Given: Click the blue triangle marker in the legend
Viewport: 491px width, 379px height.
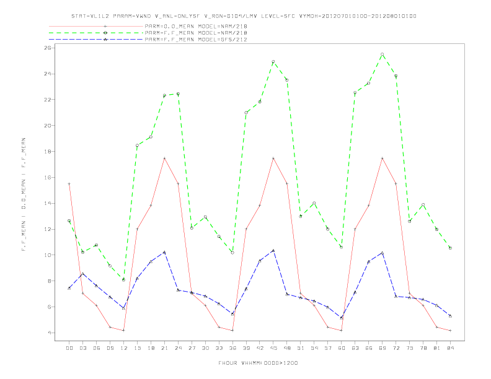Looking at the screenshot, I should (105, 40).
